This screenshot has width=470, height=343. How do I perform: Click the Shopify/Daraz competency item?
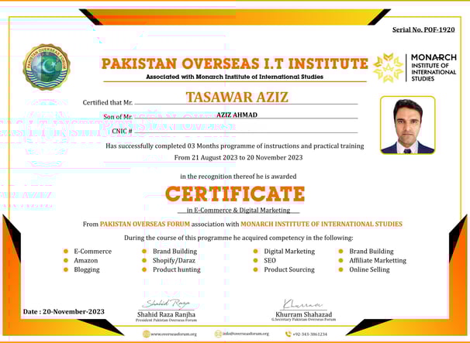point(174,261)
